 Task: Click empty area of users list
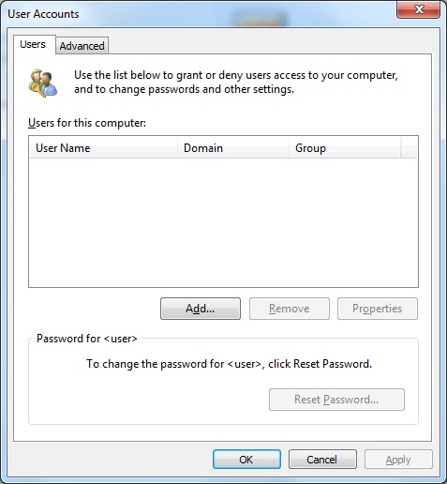223,222
